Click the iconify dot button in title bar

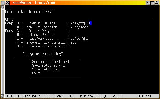148,3
